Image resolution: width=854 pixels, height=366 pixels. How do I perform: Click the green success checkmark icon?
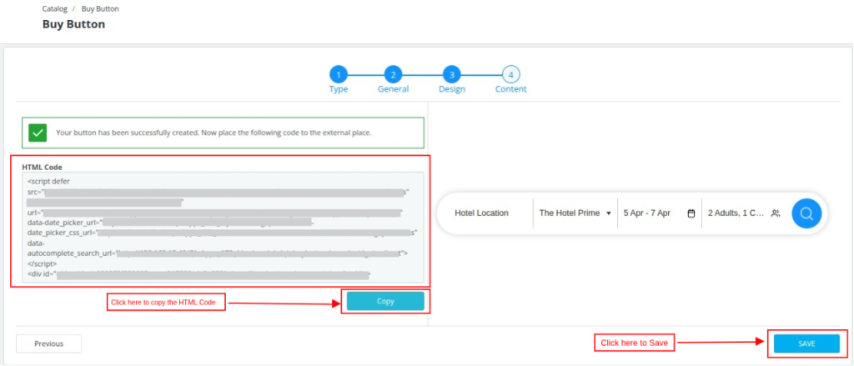[38, 133]
